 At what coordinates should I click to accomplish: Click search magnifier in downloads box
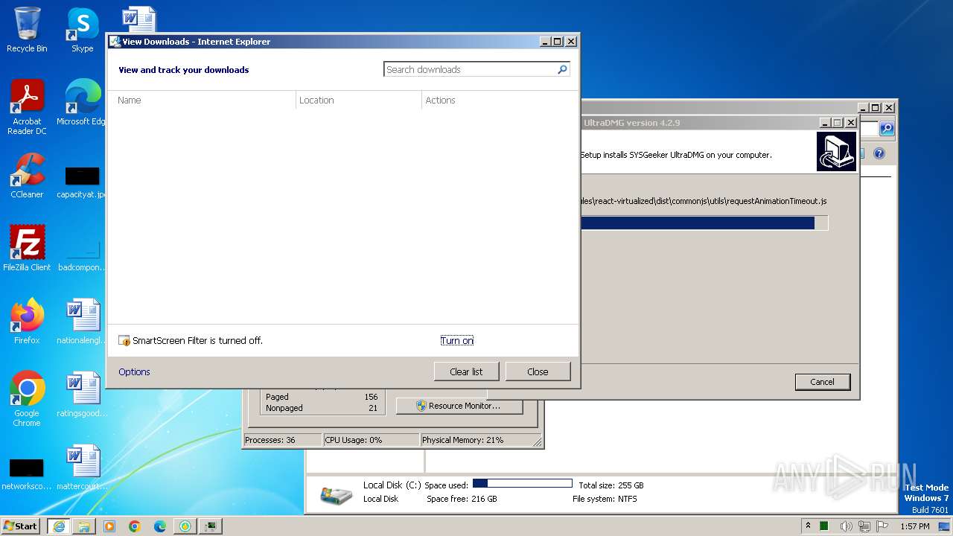(562, 69)
